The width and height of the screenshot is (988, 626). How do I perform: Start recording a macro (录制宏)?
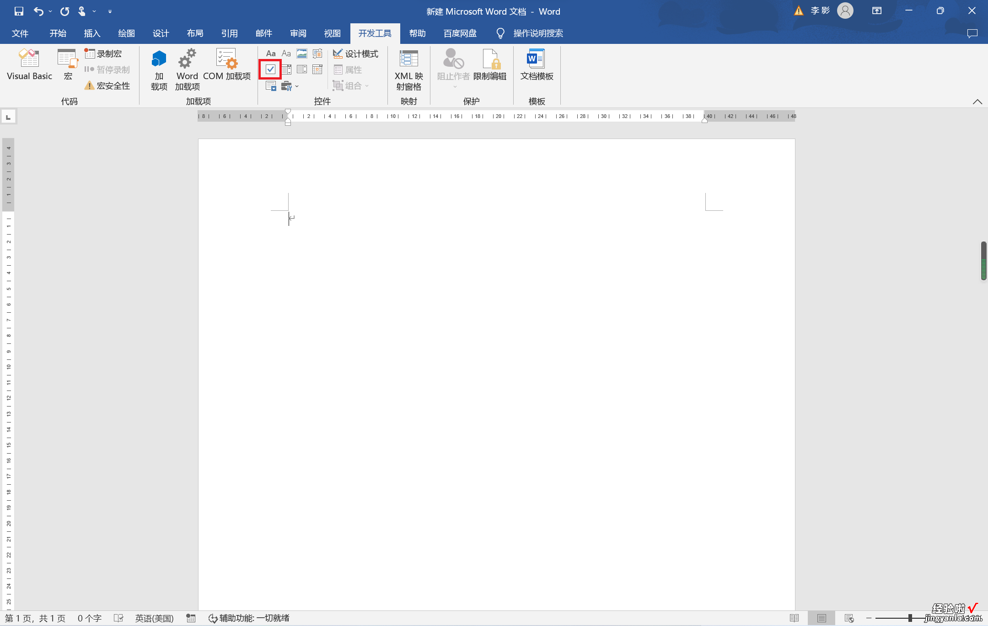click(x=103, y=54)
